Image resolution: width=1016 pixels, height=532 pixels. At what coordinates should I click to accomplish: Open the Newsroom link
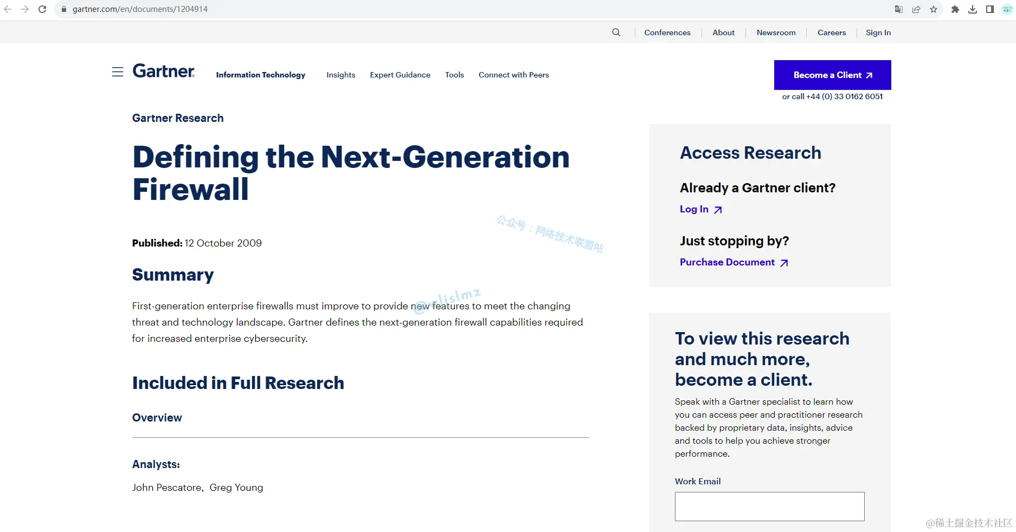(776, 33)
